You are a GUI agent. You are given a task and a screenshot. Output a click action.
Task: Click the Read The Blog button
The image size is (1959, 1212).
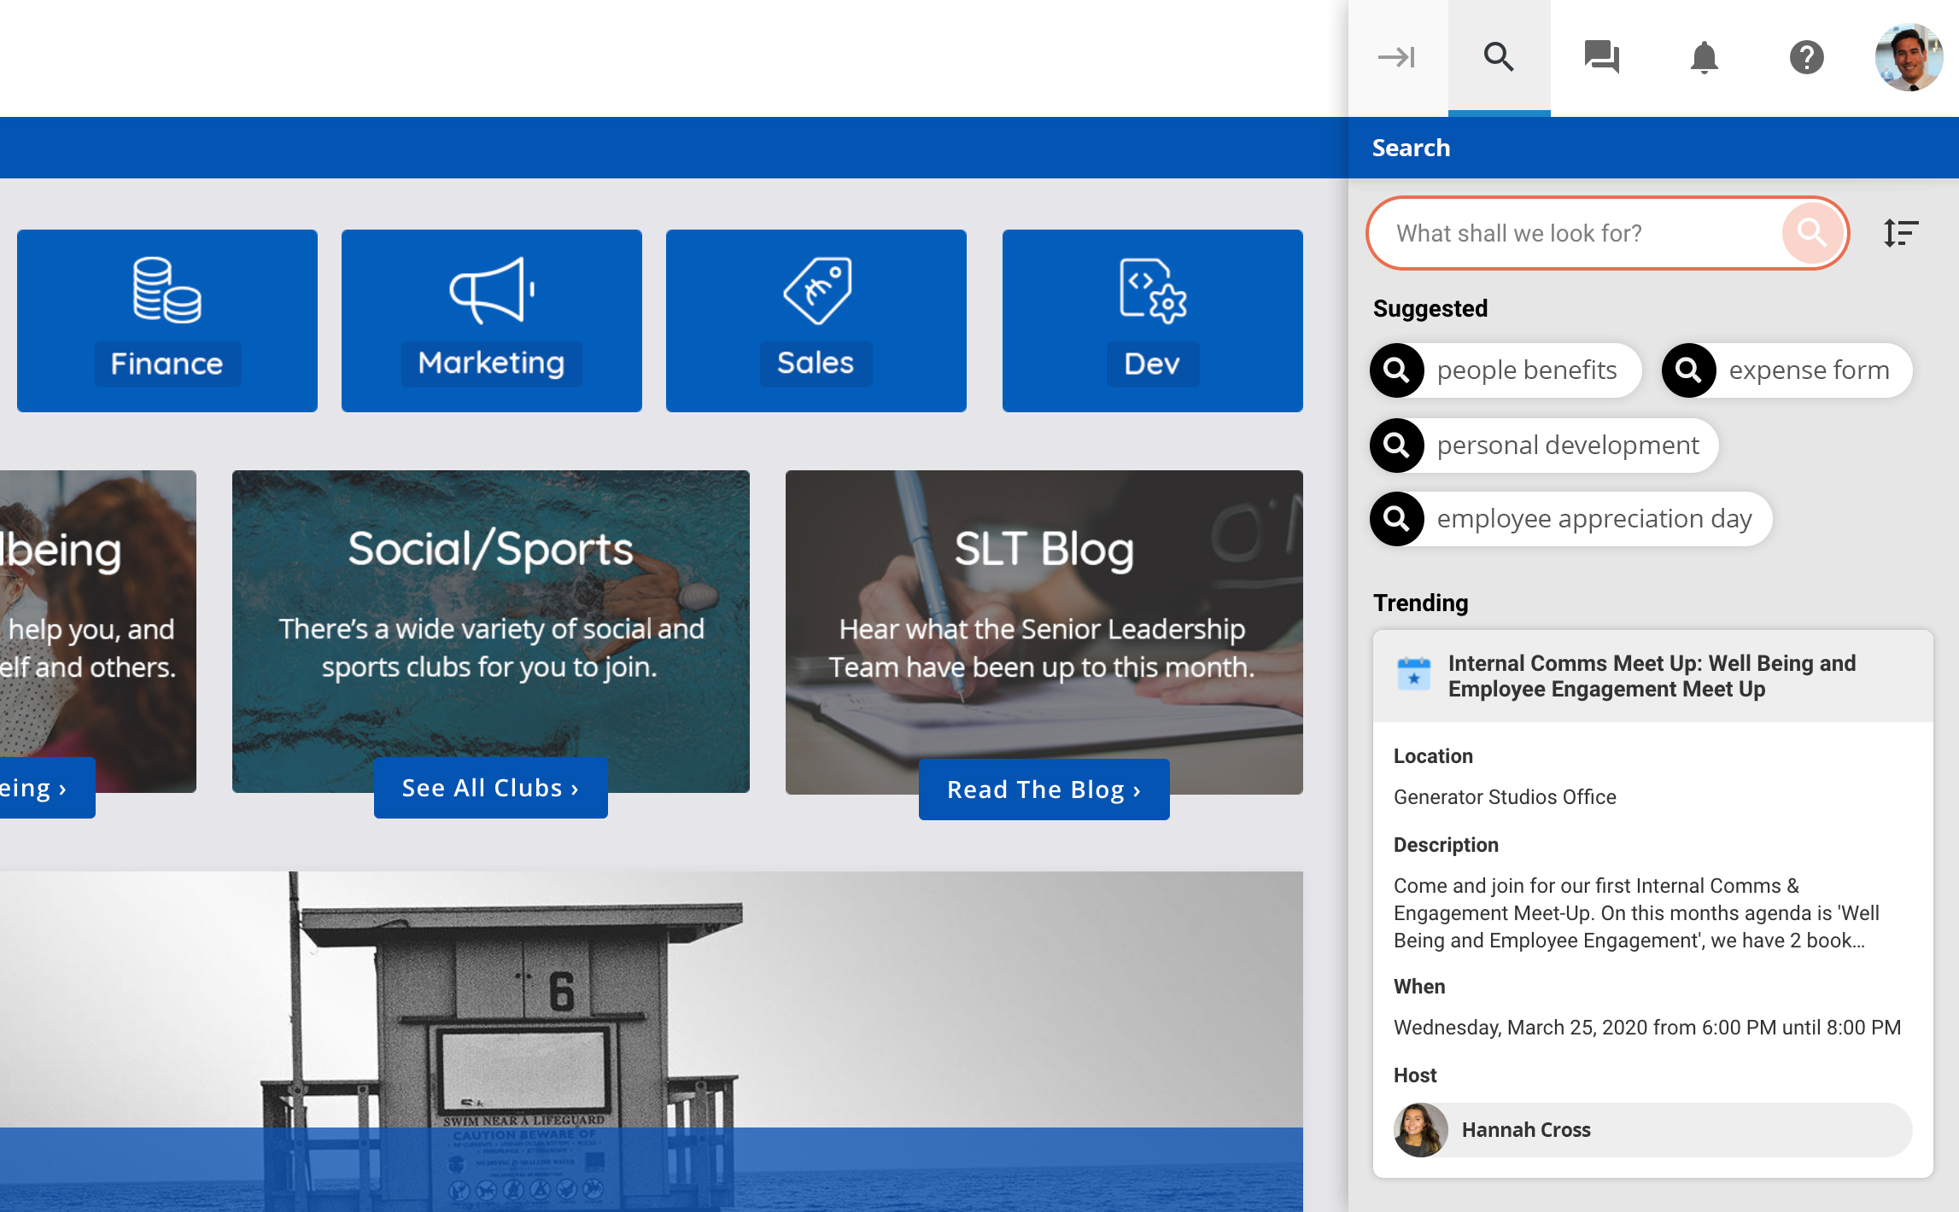tap(1044, 790)
